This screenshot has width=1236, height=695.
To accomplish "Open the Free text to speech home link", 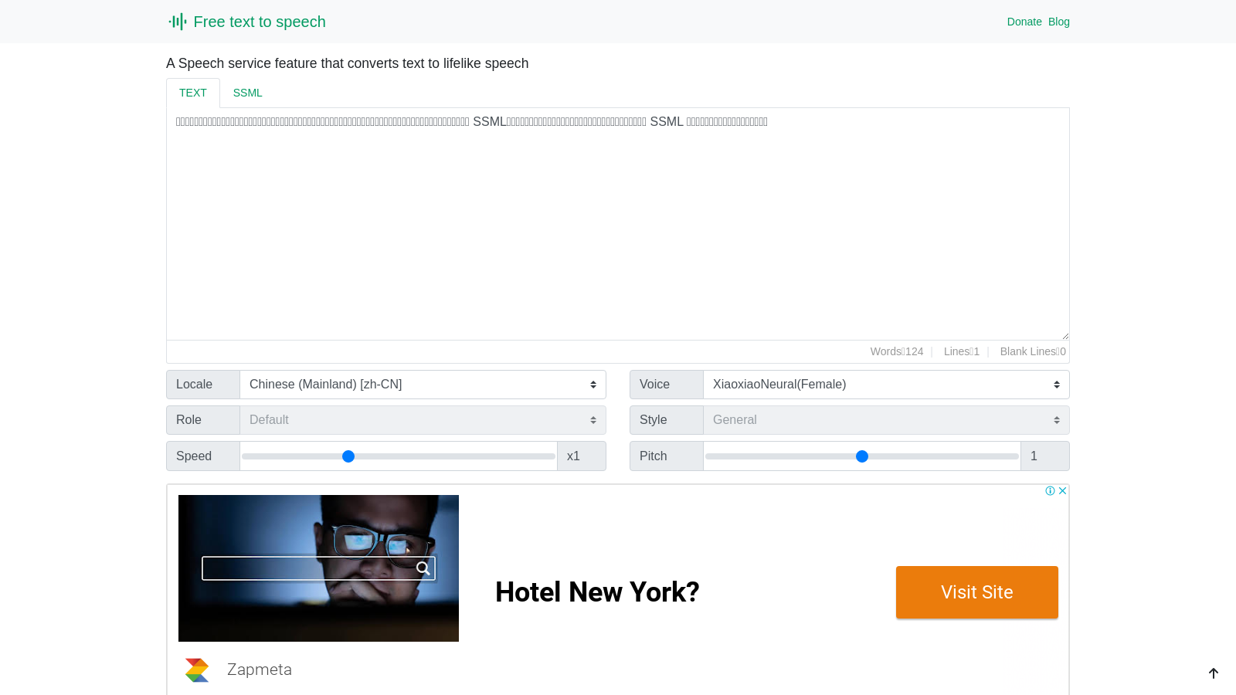I will (247, 22).
